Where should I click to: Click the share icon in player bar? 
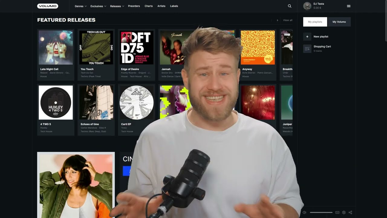[350, 213]
